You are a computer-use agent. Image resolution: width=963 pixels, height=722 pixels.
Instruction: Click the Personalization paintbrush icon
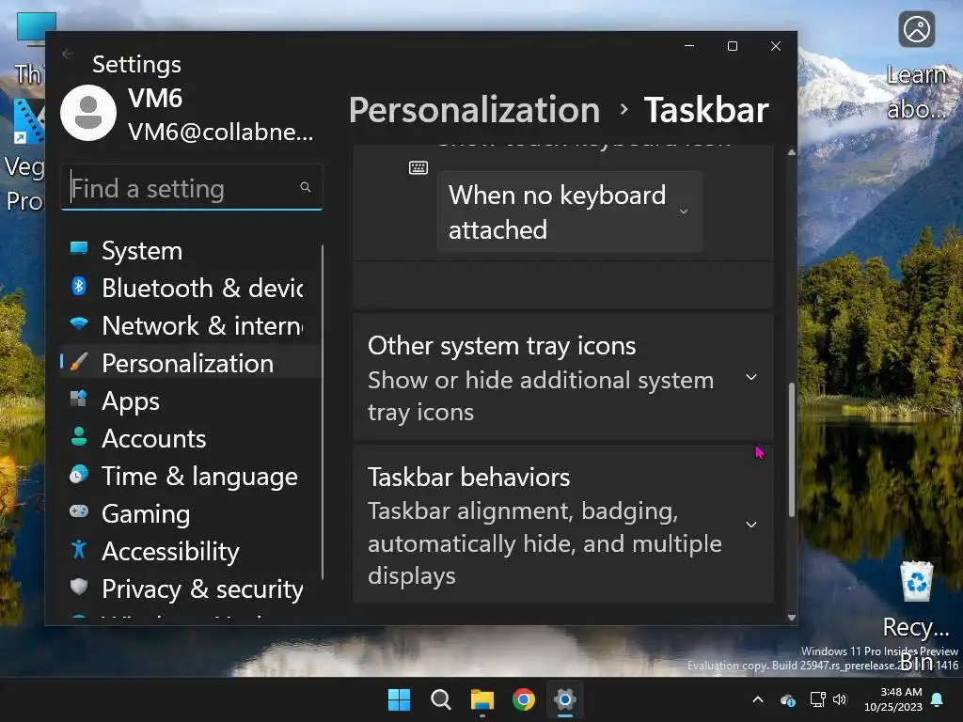point(79,362)
